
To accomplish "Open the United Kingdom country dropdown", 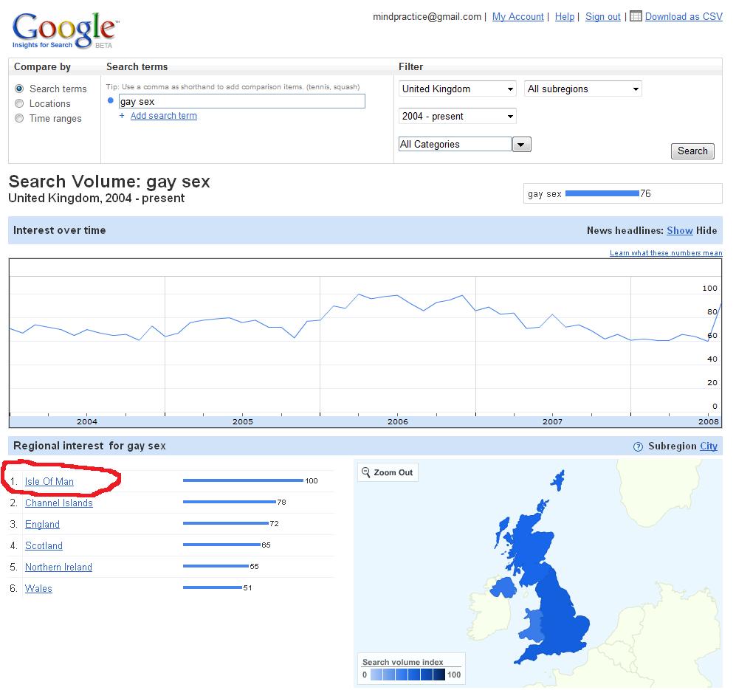I will click(458, 89).
